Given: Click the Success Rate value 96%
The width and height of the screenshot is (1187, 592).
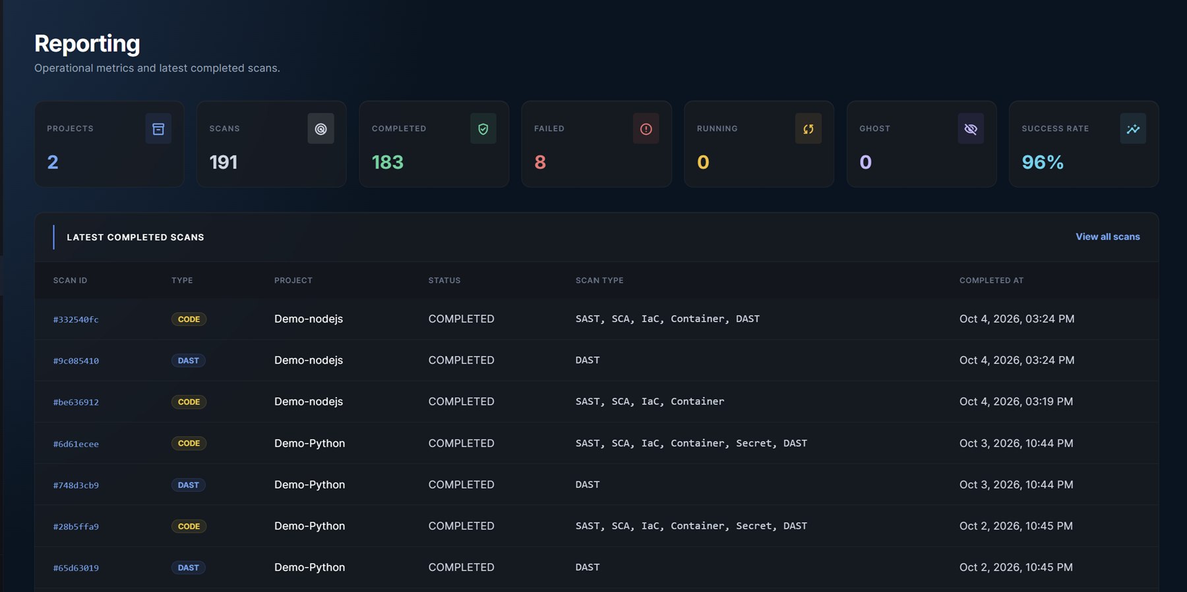Looking at the screenshot, I should (1043, 163).
